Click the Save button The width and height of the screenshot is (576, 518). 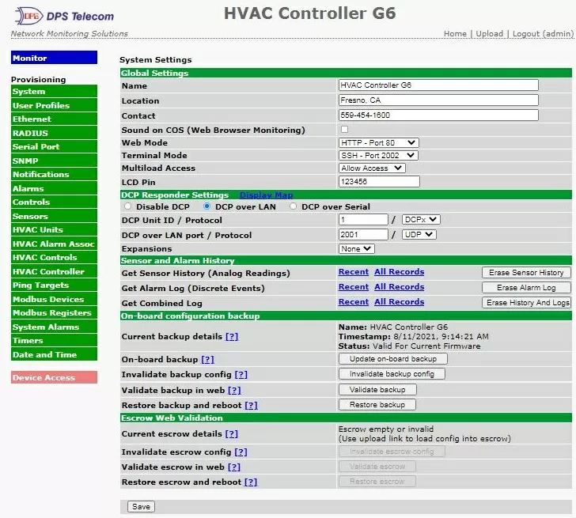[141, 506]
